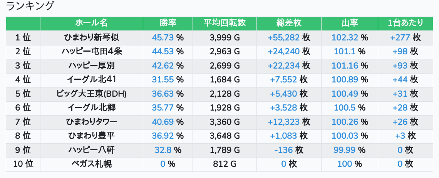Open the ひまわり新琴似 hall entry
439x178 pixels.
pyautogui.click(x=91, y=37)
